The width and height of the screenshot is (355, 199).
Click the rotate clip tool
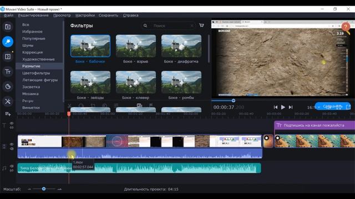pyautogui.click(x=81, y=106)
